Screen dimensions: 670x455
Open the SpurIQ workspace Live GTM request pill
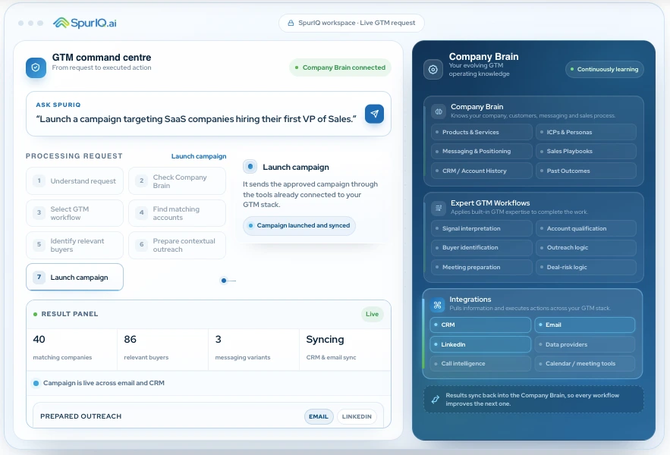(x=351, y=23)
